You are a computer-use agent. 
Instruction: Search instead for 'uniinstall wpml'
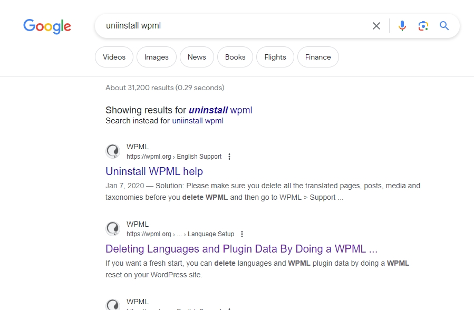(198, 121)
